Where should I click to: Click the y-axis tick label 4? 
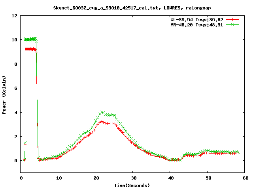click(16, 113)
